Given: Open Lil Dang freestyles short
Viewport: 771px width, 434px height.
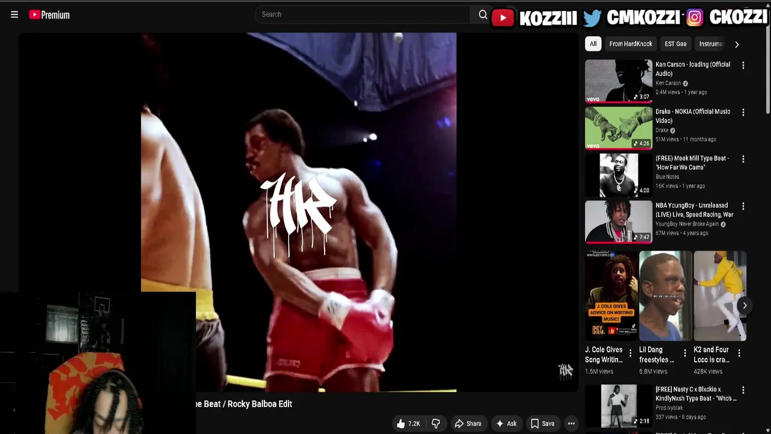Looking at the screenshot, I should coord(666,296).
